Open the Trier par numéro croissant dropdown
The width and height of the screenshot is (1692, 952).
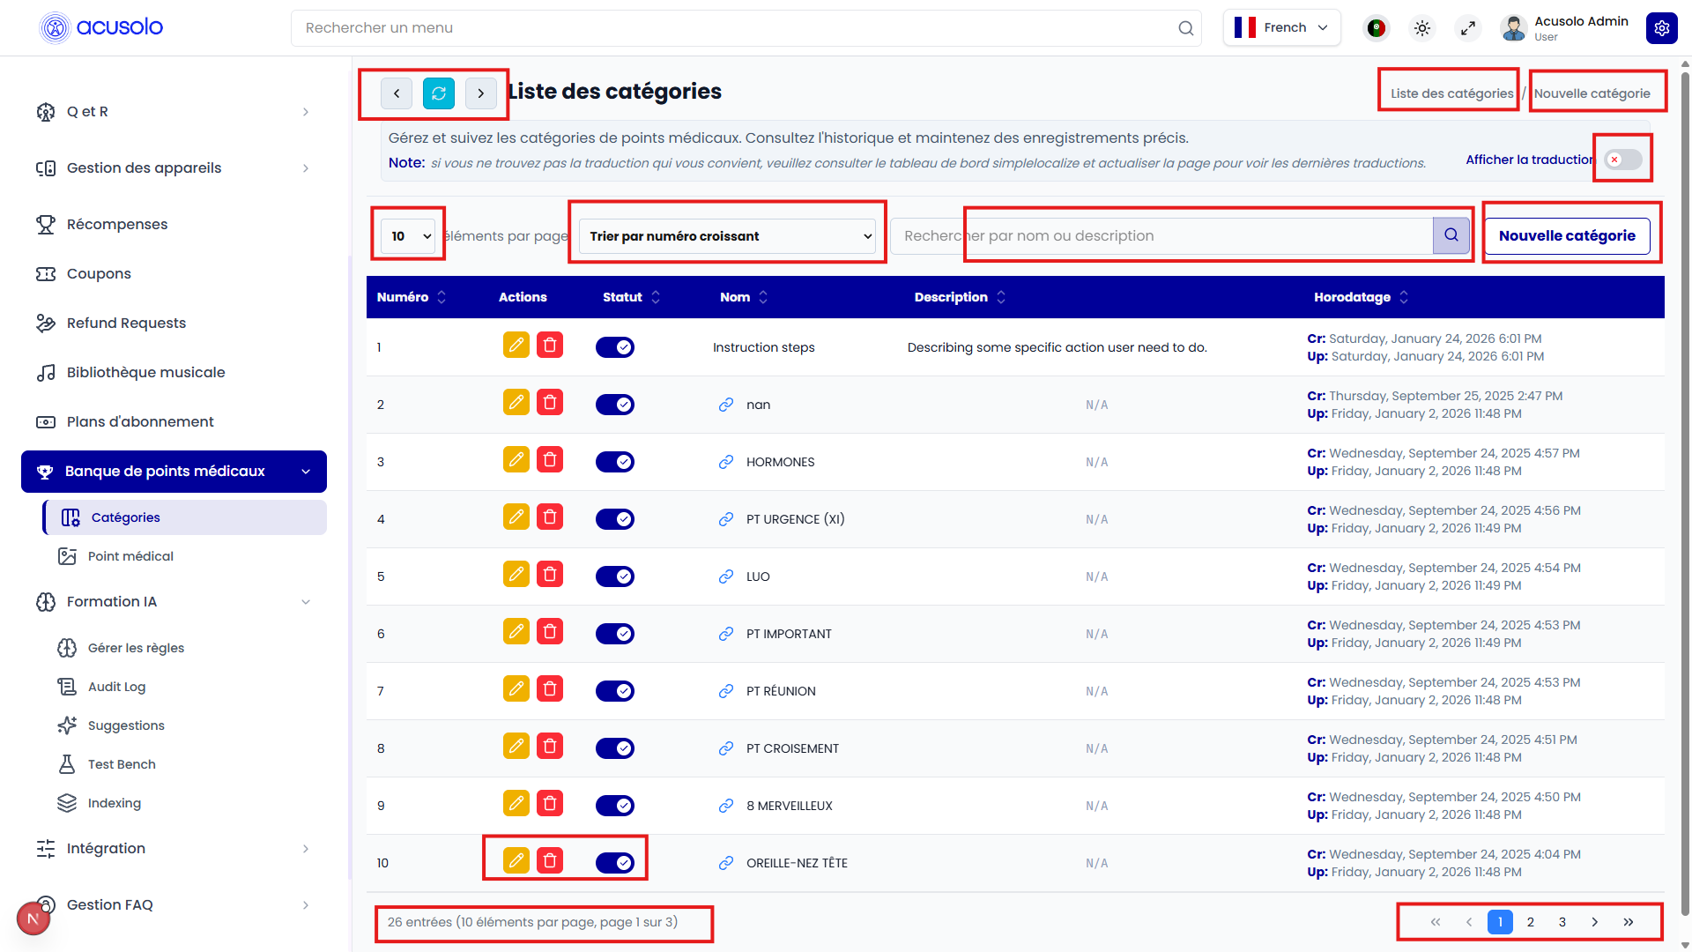click(727, 235)
